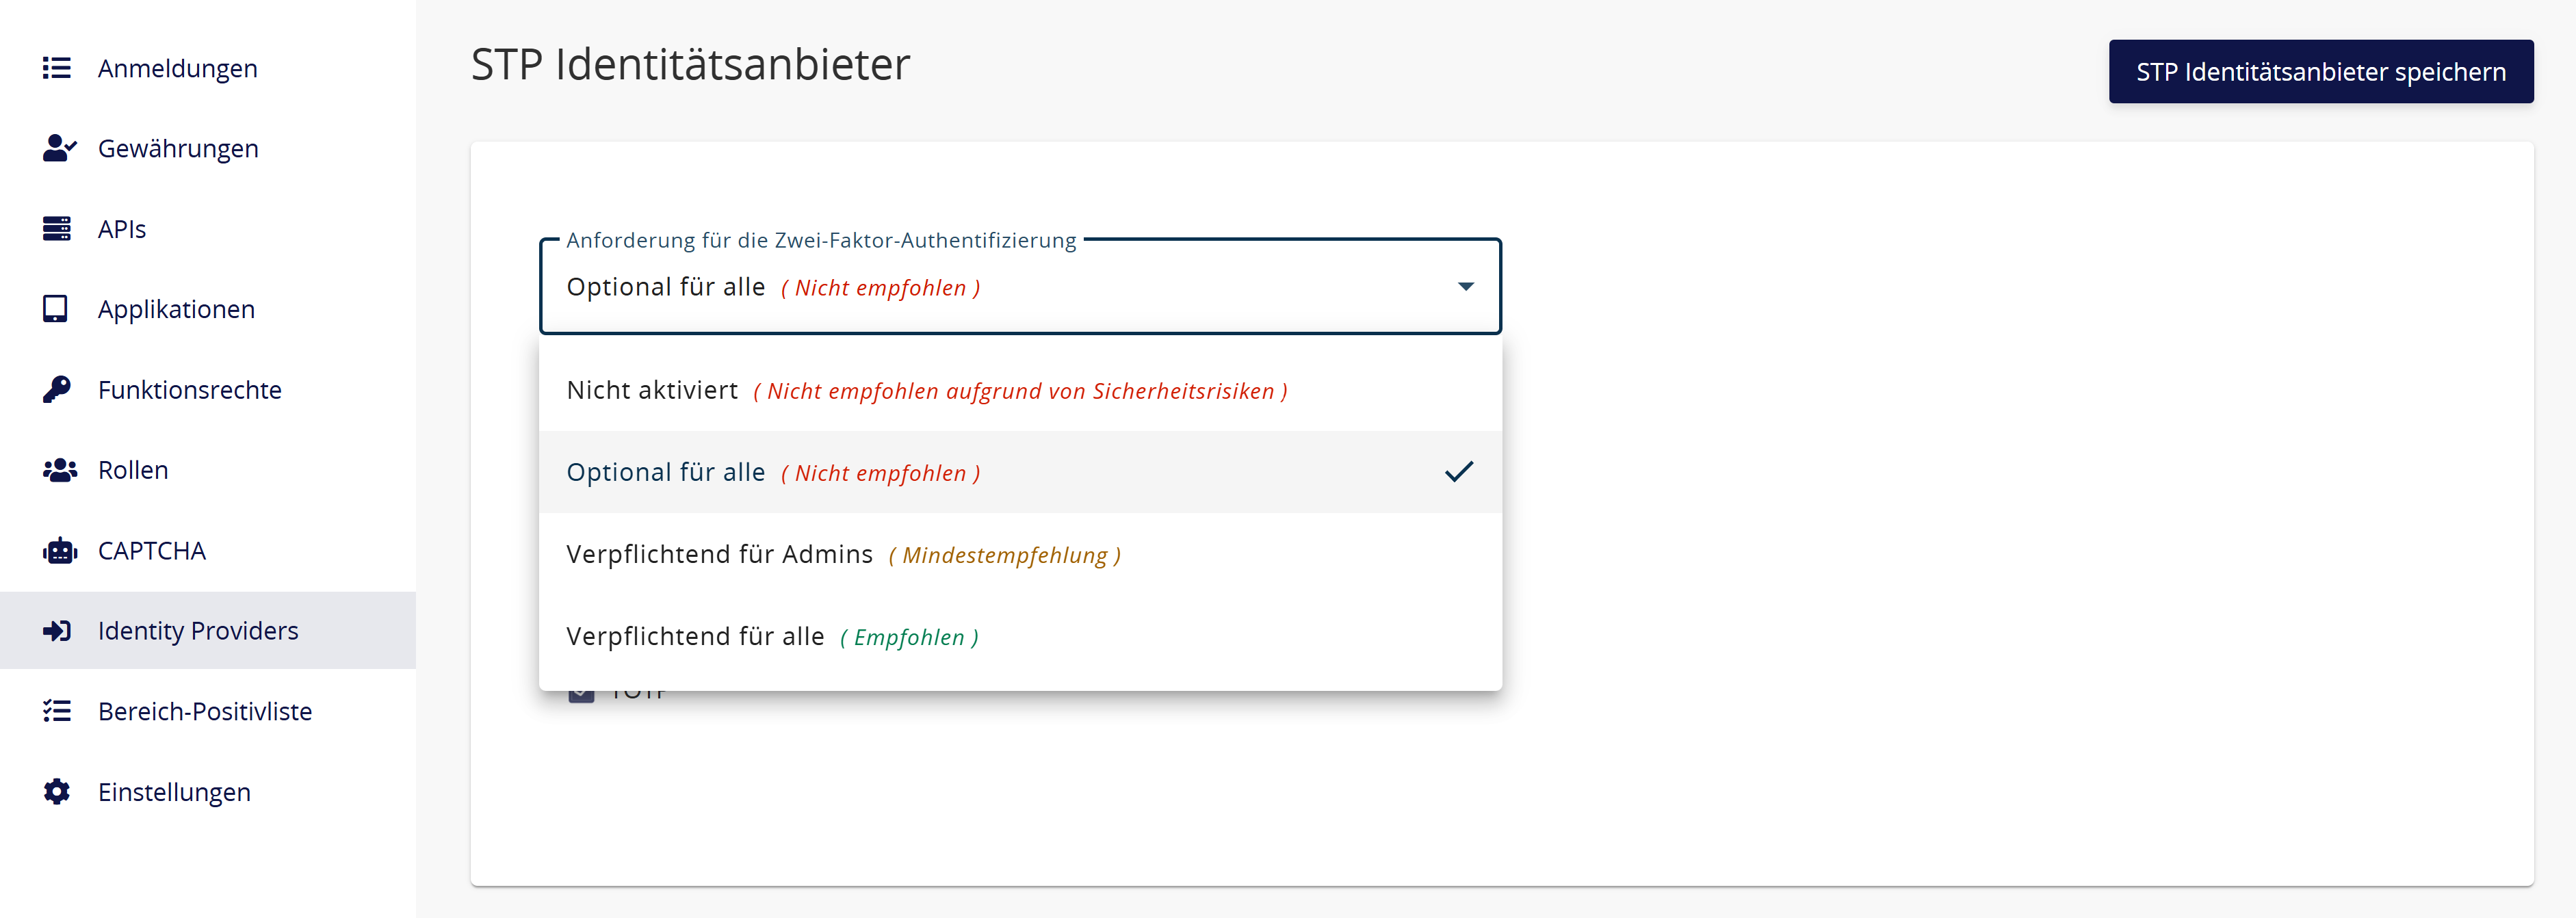This screenshot has width=2576, height=918.
Task: Click the Funktionsrechte key icon
Action: pos(57,389)
